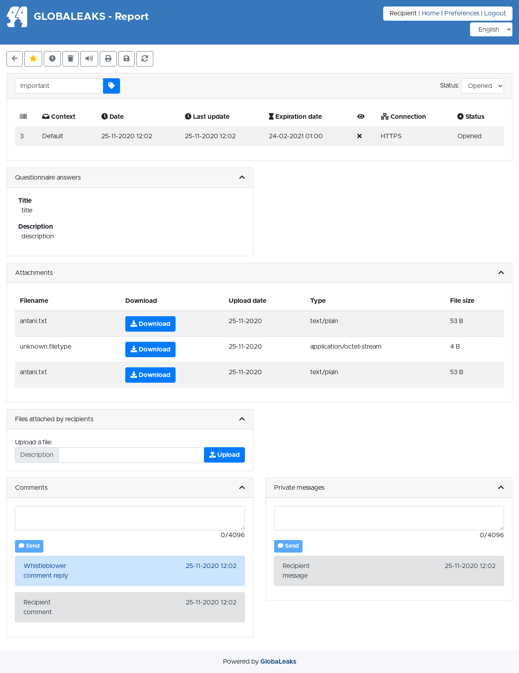Viewport: 519px width, 673px height.
Task: Collapse the Private messages panel
Action: pyautogui.click(x=501, y=488)
